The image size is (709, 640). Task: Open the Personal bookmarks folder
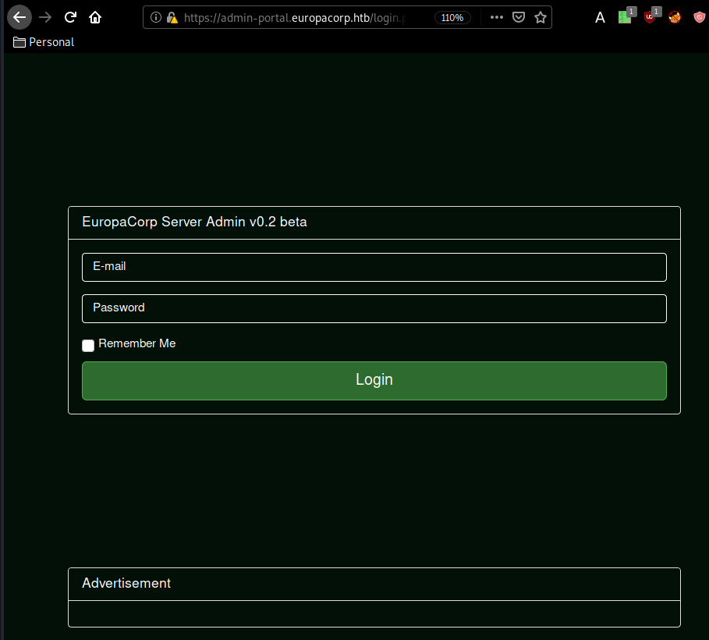pos(44,42)
